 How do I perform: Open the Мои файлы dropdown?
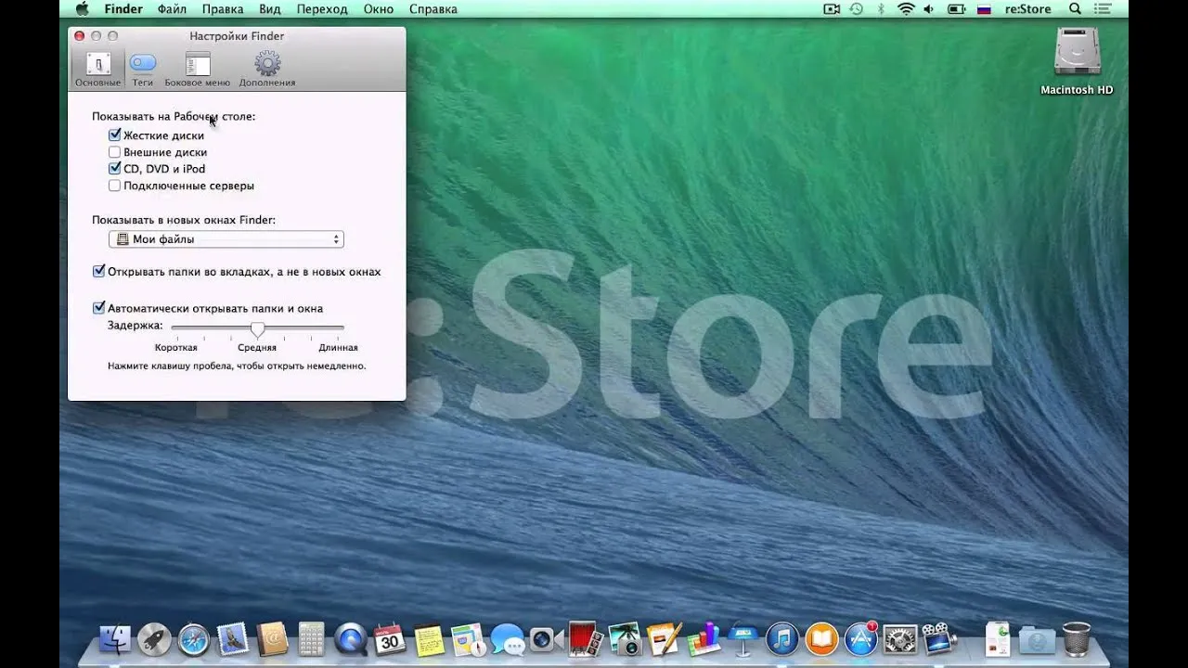click(x=226, y=239)
